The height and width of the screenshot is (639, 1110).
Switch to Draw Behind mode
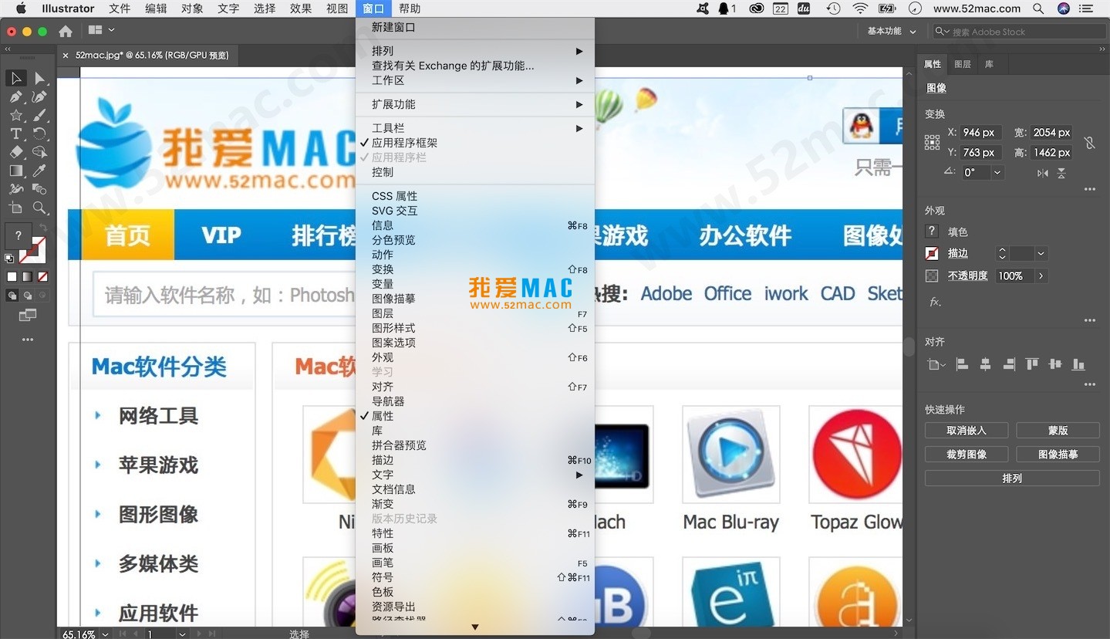tap(28, 295)
